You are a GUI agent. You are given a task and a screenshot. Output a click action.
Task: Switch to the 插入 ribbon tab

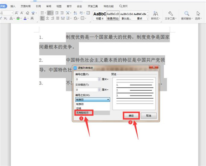point(13,6)
